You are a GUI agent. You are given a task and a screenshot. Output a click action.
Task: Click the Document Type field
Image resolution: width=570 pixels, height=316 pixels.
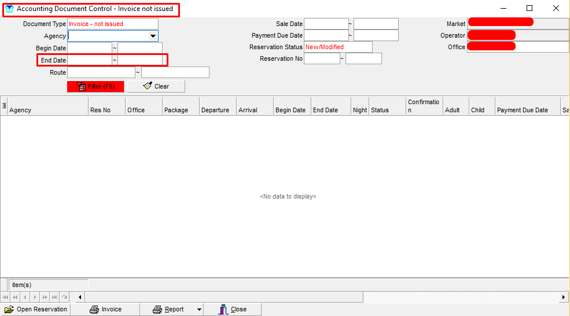pyautogui.click(x=113, y=24)
